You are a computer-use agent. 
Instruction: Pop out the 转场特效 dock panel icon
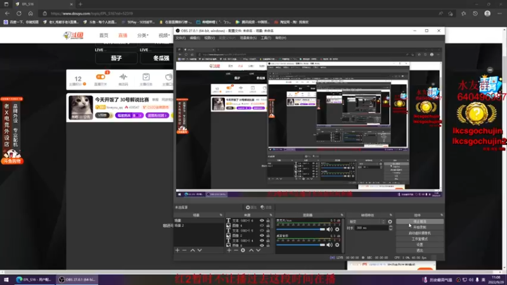tap(390, 215)
